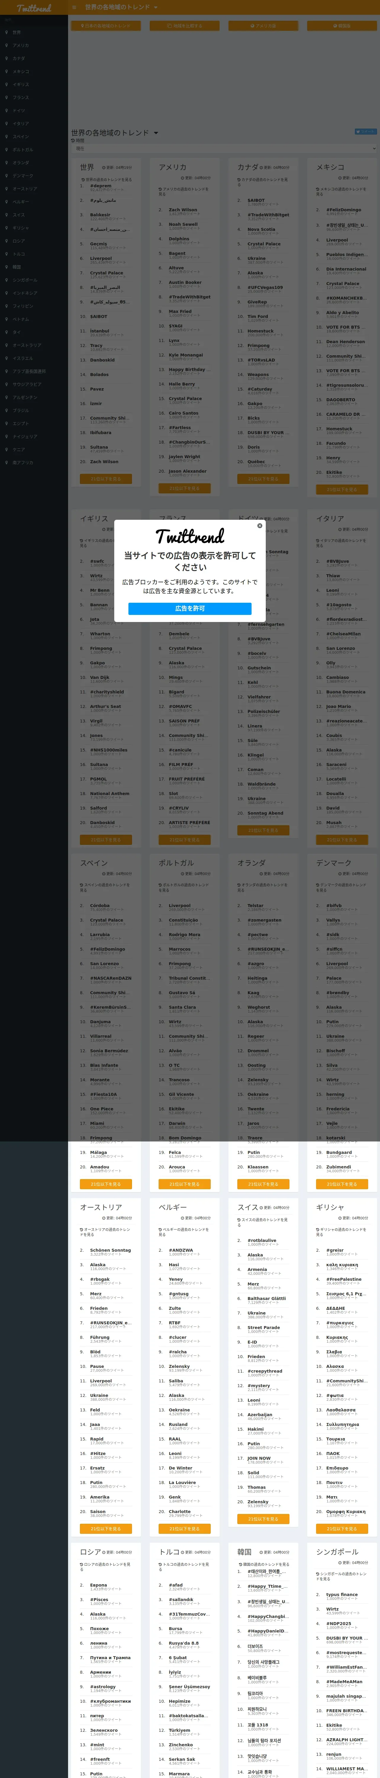Click the 日本の各地域のトレンド orange button
This screenshot has height=1778, width=380.
coord(106,25)
